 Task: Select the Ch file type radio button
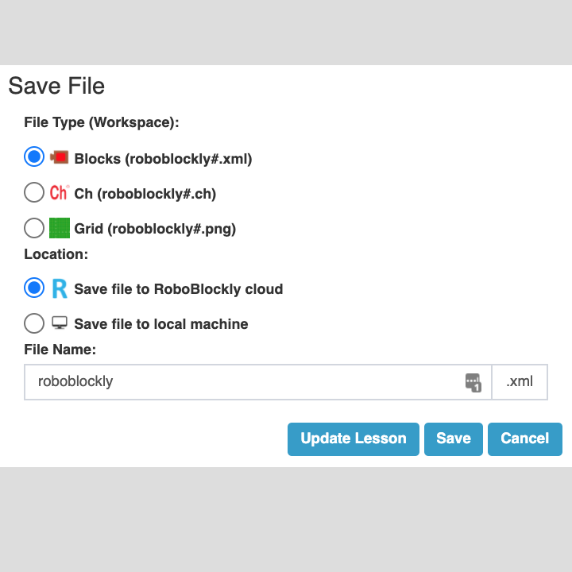[34, 192]
